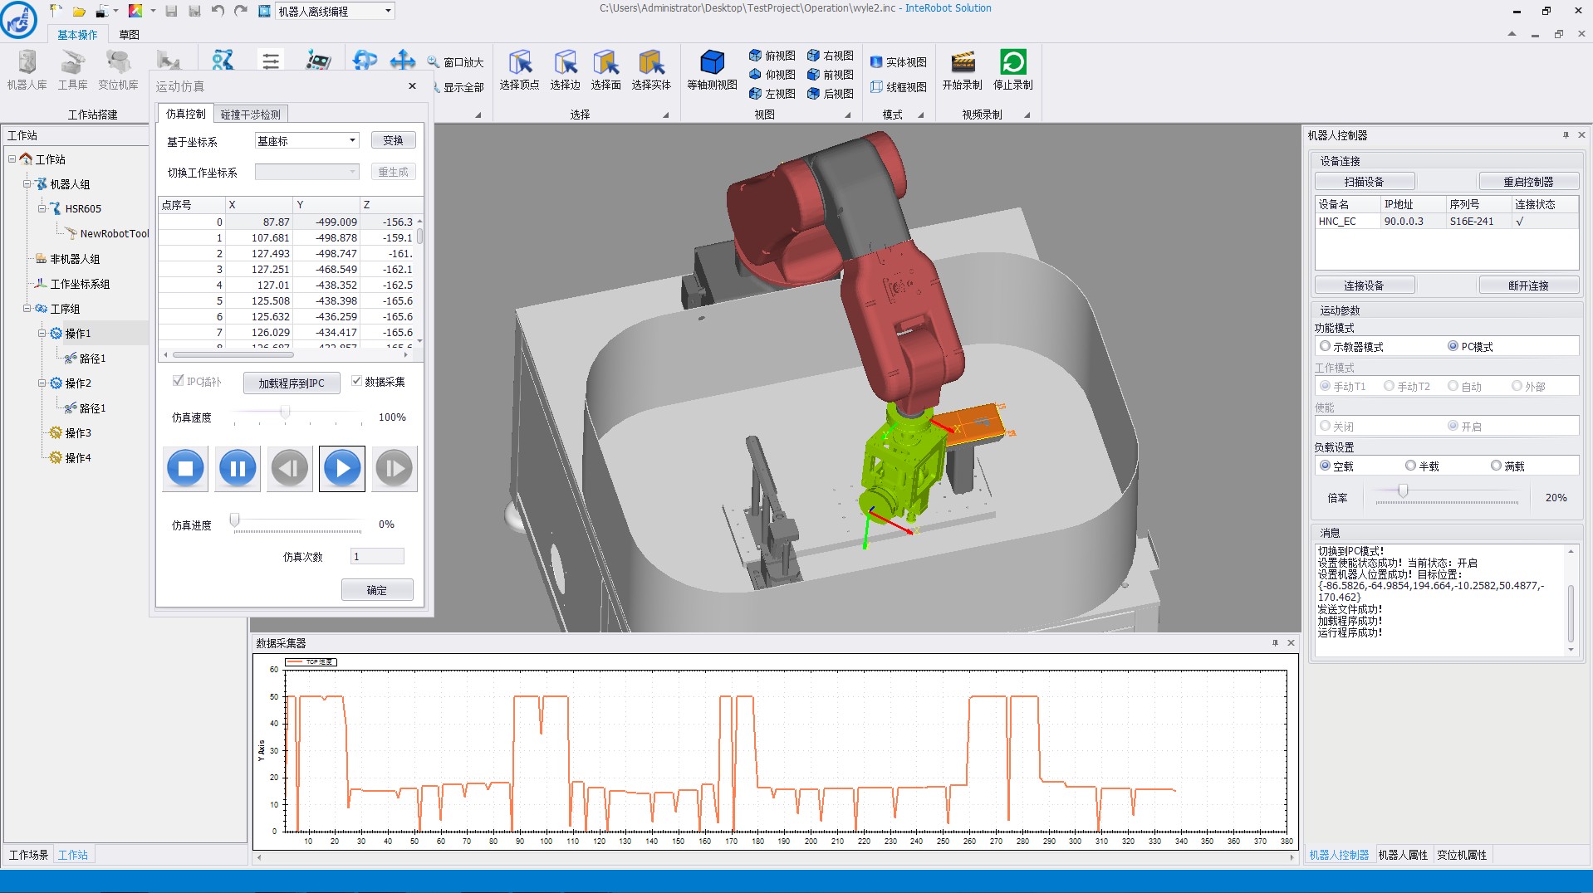Viewport: 1593px width, 893px height.
Task: Open the 机器人属性 bottom tab
Action: (1403, 855)
